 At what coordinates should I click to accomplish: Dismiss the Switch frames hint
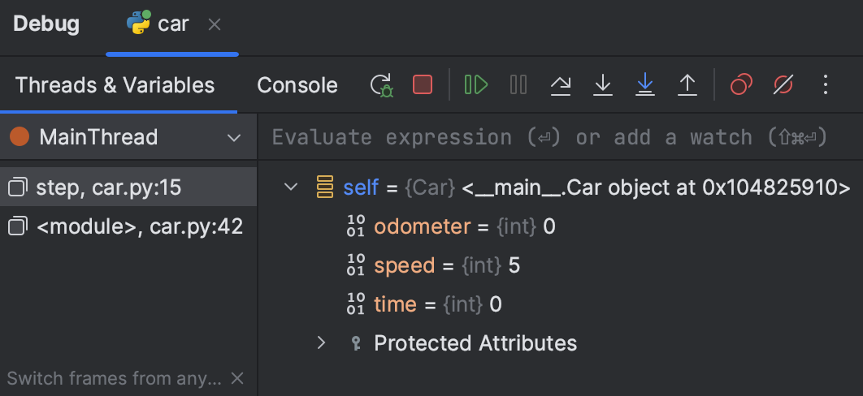point(237,378)
